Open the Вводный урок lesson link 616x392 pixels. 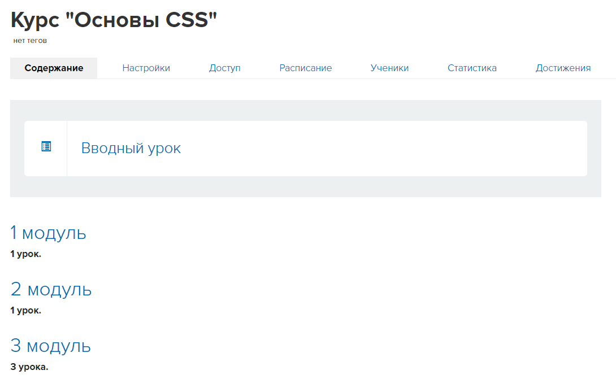point(131,149)
